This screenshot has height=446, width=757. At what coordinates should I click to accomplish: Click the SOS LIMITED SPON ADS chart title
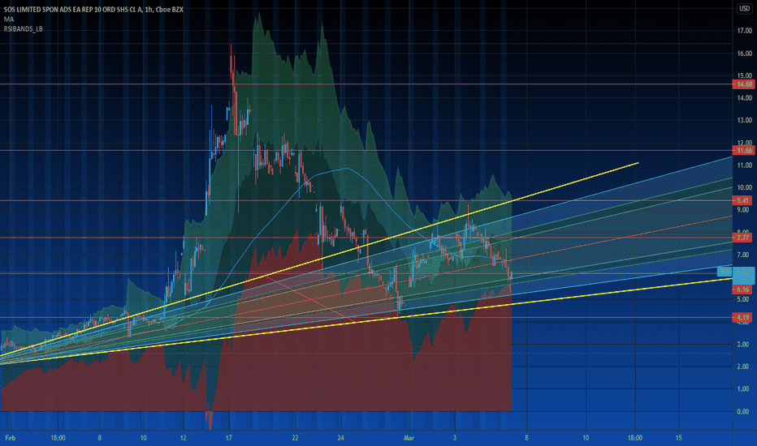[93, 10]
